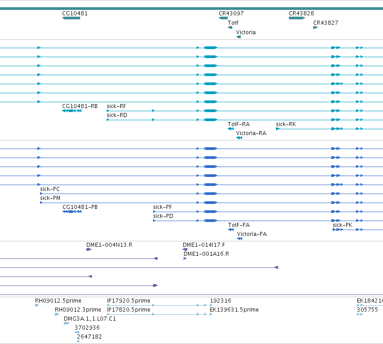Screen dimensions: 383x344
Task: Click the CR43827 label
Action: [x=325, y=23]
